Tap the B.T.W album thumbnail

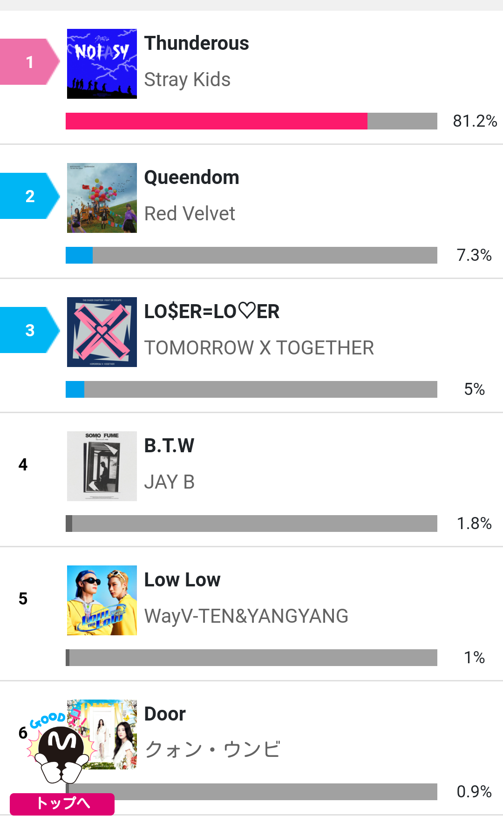click(102, 466)
